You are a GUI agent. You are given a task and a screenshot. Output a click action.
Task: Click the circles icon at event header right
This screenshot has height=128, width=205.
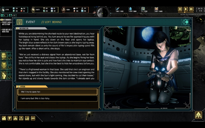185,22
